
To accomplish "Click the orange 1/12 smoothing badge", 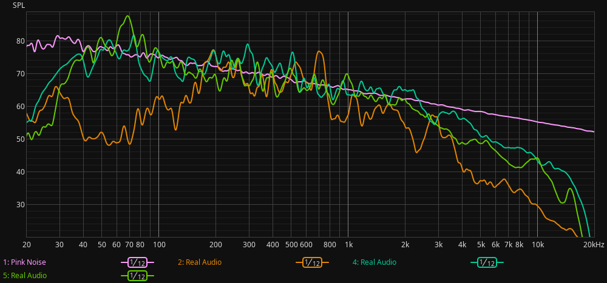I will 312,262.
